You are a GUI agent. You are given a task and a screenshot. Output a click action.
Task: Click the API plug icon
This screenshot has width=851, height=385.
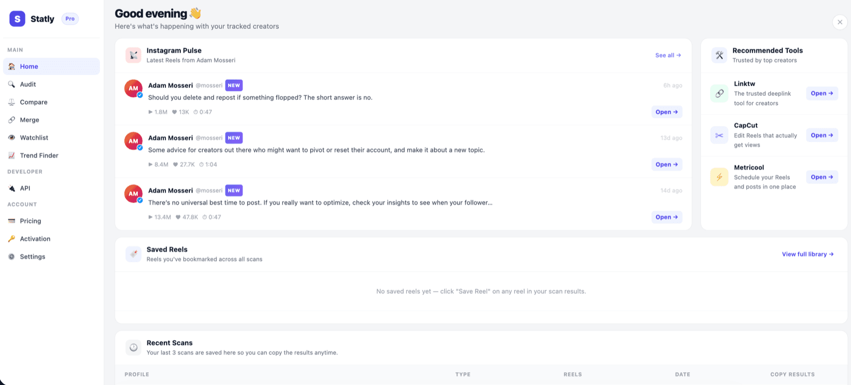[12, 188]
